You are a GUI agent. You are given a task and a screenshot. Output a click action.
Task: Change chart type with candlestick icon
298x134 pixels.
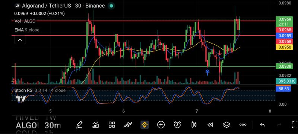coord(194,125)
